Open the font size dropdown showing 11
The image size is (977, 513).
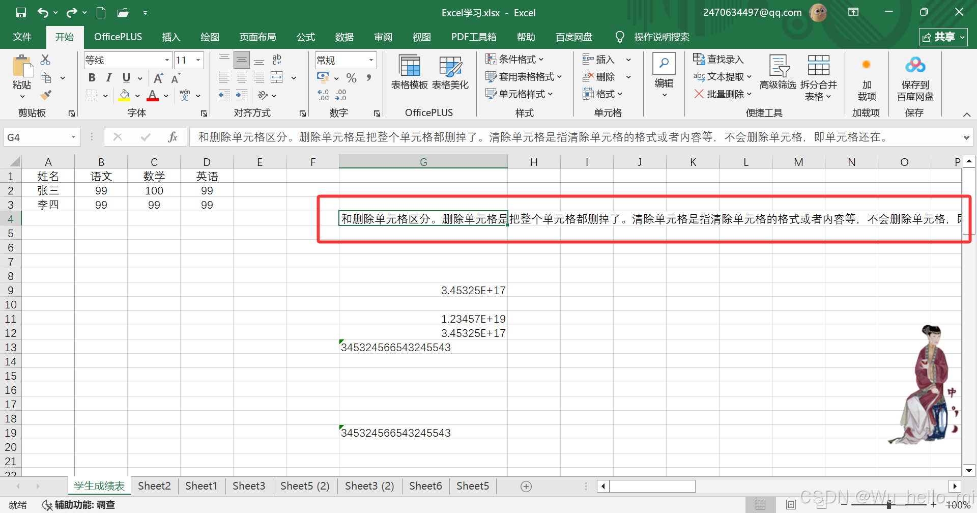click(x=198, y=60)
